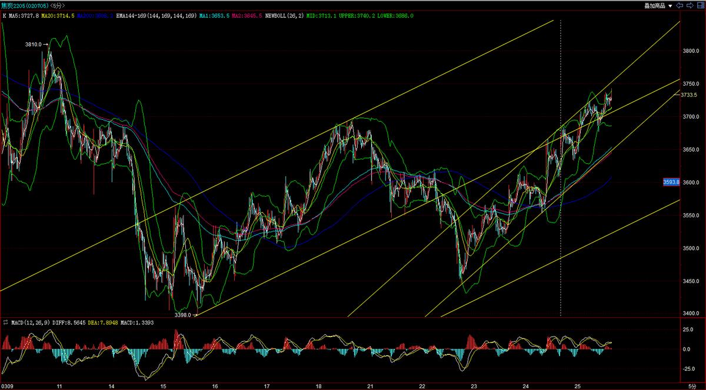
Task: Toggle the side panel layout icon
Action: tap(700, 5)
